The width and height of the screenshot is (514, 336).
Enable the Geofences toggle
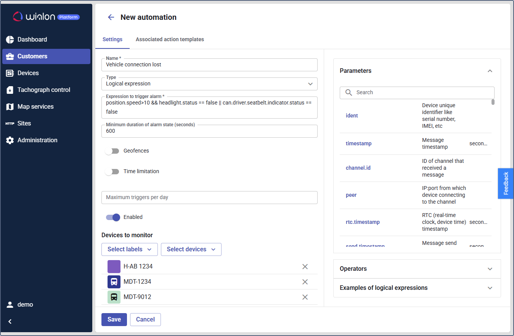112,151
